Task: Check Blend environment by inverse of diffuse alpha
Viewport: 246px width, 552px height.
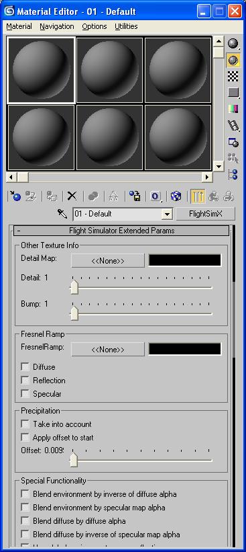Action: tap(25, 494)
